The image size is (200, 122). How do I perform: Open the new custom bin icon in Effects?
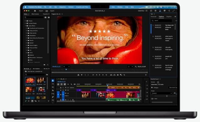tap(44, 65)
